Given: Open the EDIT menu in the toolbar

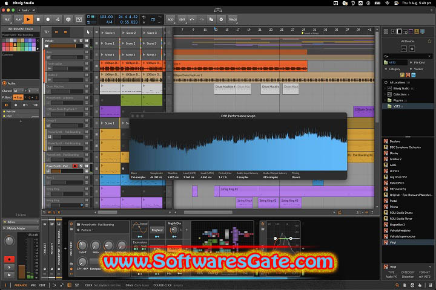Looking at the screenshot, I should coord(182,19).
